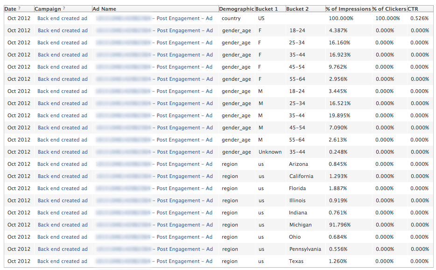Viewport: 436px width, 270px height.
Task: Click the 91.796% impressions cell for Michigan
Action: point(339,225)
